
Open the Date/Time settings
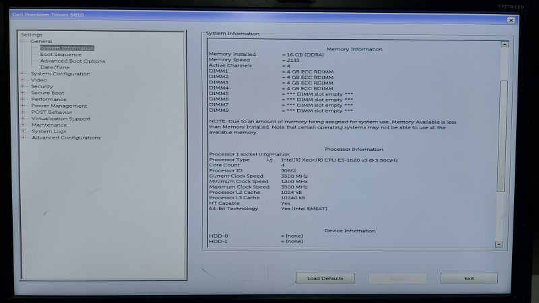point(55,67)
